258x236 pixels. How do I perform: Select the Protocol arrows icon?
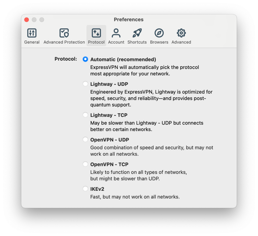[x=96, y=33]
